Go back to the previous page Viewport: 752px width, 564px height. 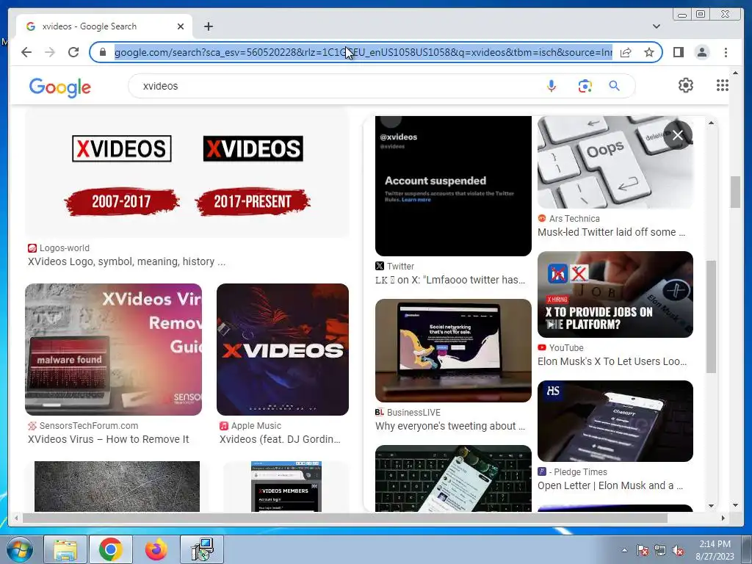26,52
